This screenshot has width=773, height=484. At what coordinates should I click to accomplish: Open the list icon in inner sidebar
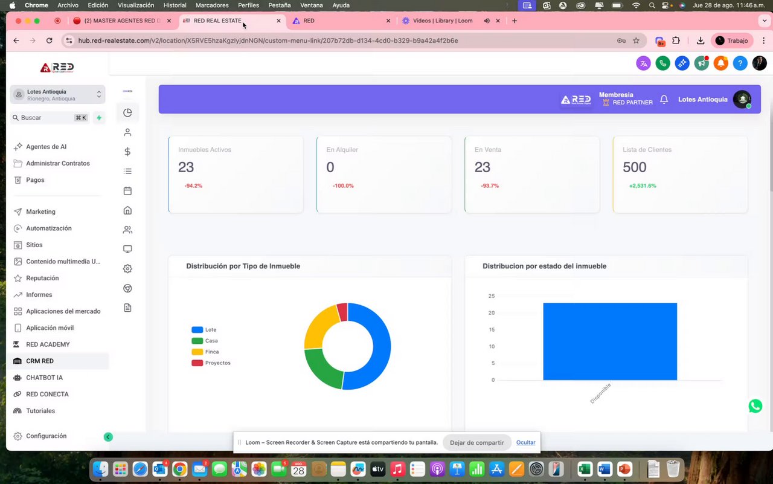[127, 171]
